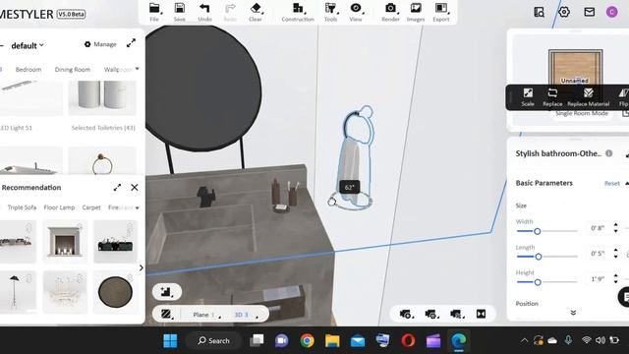Open the 3D view dropdown
This screenshot has height=354, width=629.
(245, 315)
